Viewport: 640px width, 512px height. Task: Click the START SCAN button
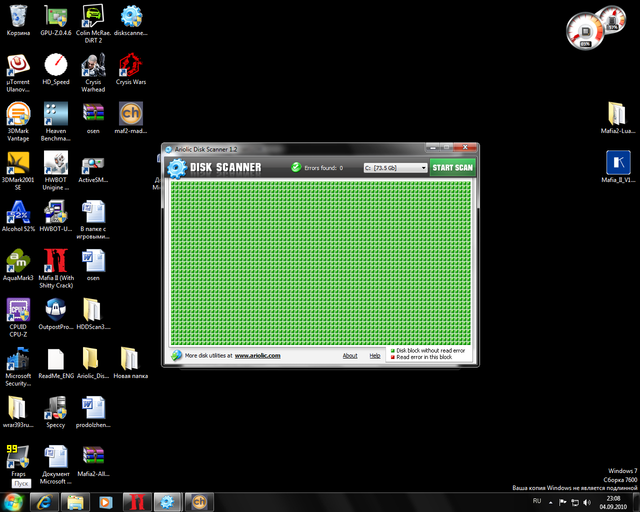pyautogui.click(x=452, y=167)
